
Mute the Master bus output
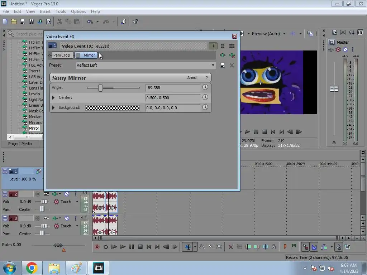pyautogui.click(x=345, y=49)
